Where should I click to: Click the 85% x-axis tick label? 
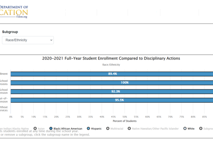coord(204,117)
